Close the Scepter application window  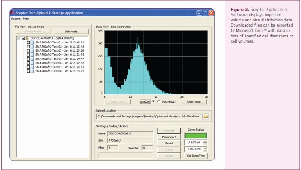click(211, 13)
